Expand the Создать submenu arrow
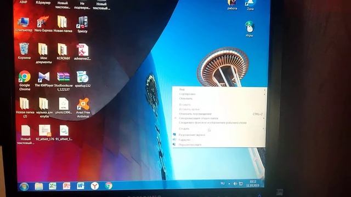 click(x=263, y=129)
